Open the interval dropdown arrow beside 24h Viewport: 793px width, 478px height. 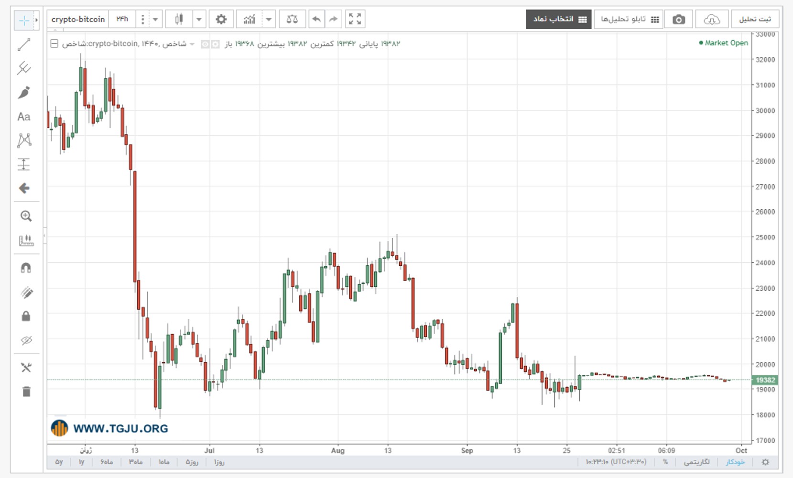point(155,20)
